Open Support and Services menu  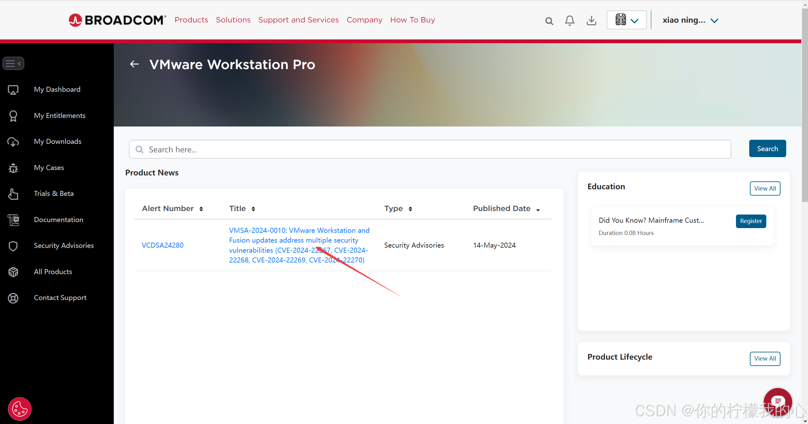[299, 20]
